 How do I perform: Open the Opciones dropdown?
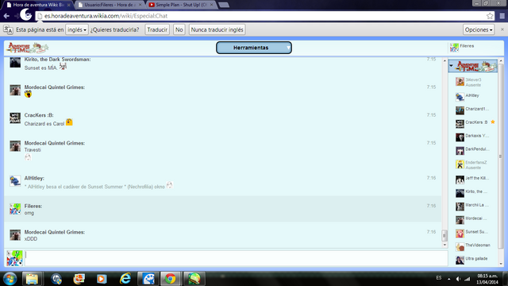pos(479,29)
